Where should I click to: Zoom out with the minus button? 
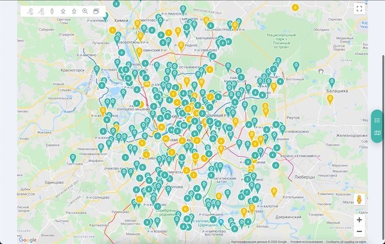(359, 231)
